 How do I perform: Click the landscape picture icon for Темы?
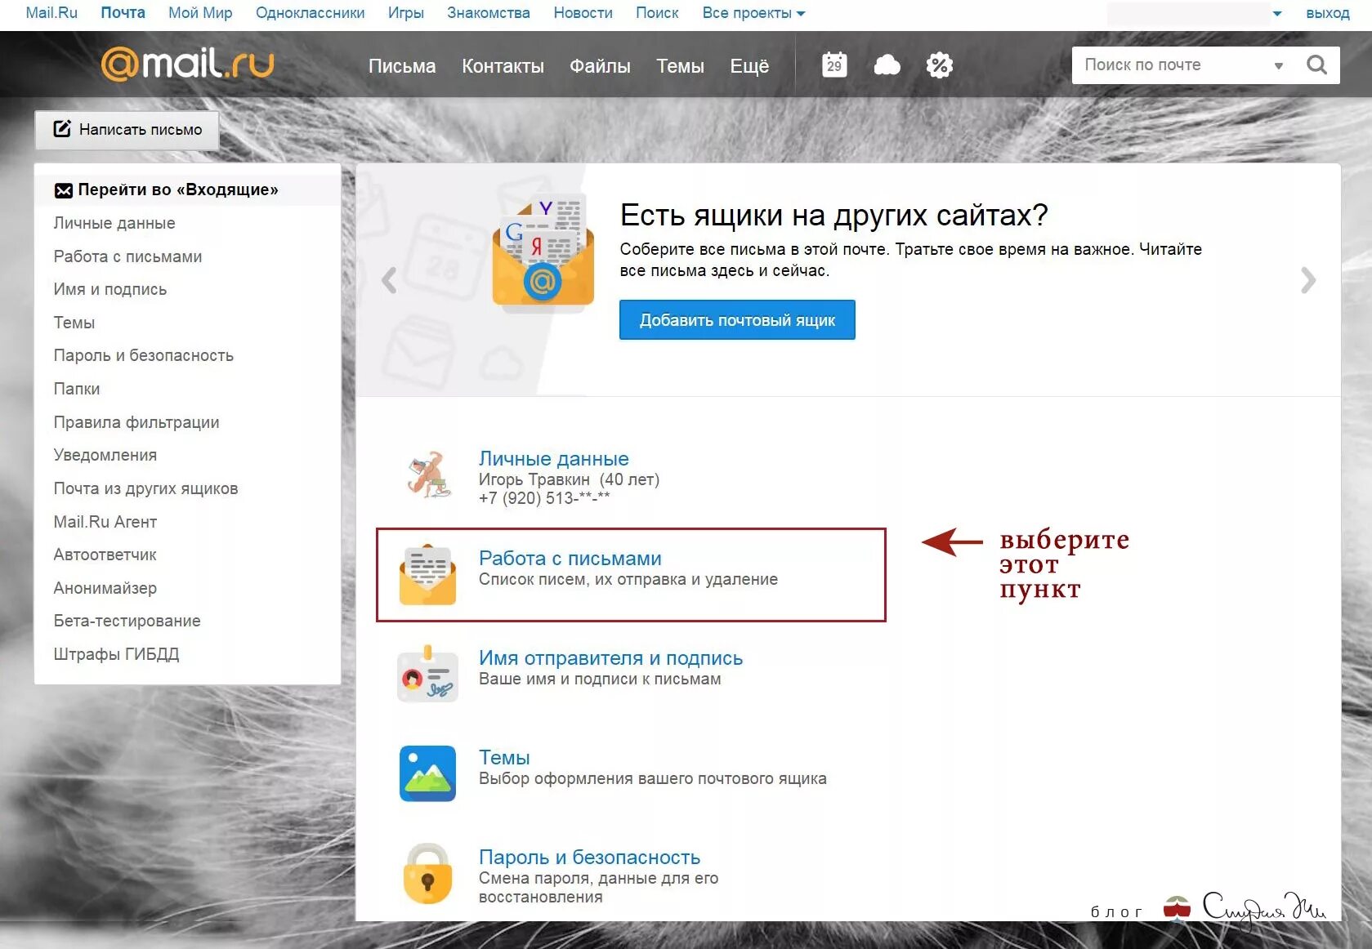point(427,773)
